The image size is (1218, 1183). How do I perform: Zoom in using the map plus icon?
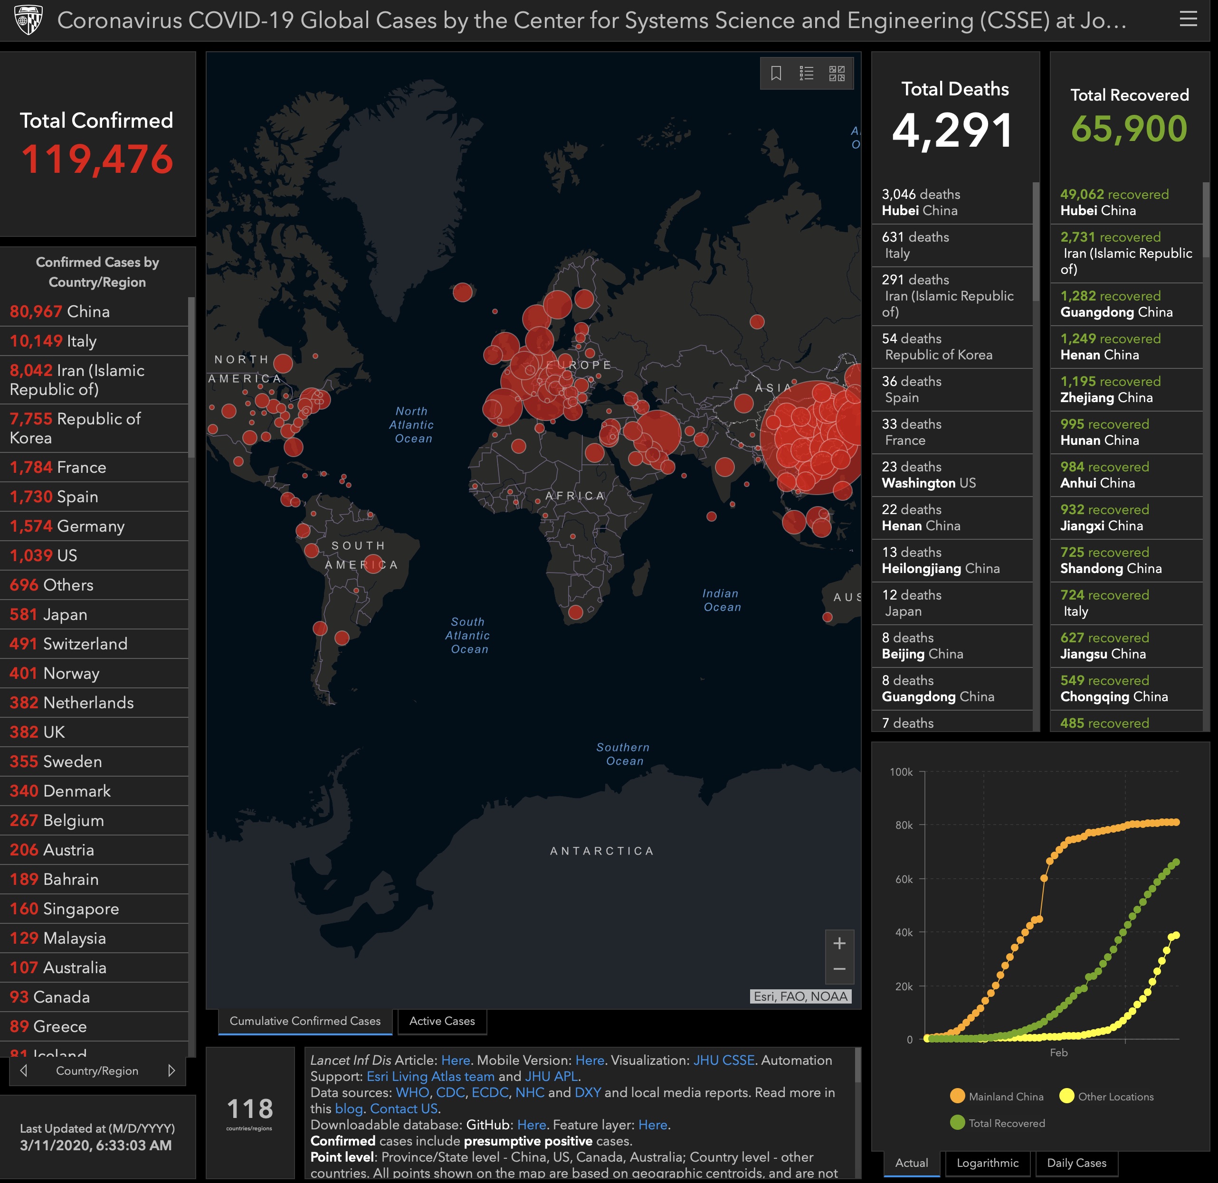click(x=839, y=943)
